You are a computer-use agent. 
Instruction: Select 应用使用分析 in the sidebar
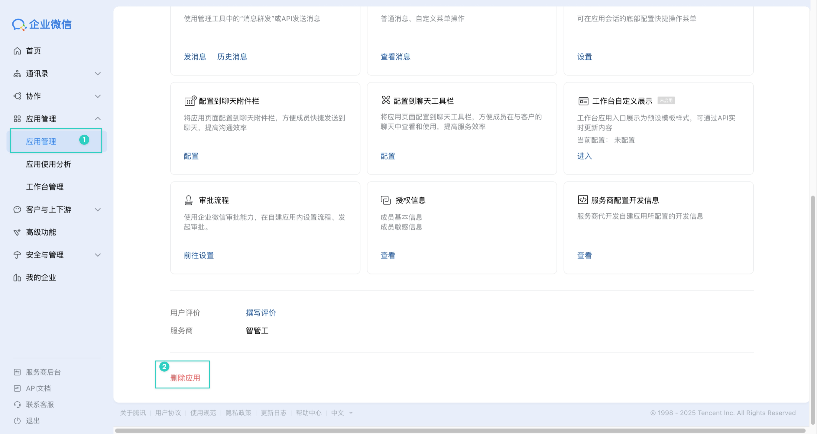point(48,164)
